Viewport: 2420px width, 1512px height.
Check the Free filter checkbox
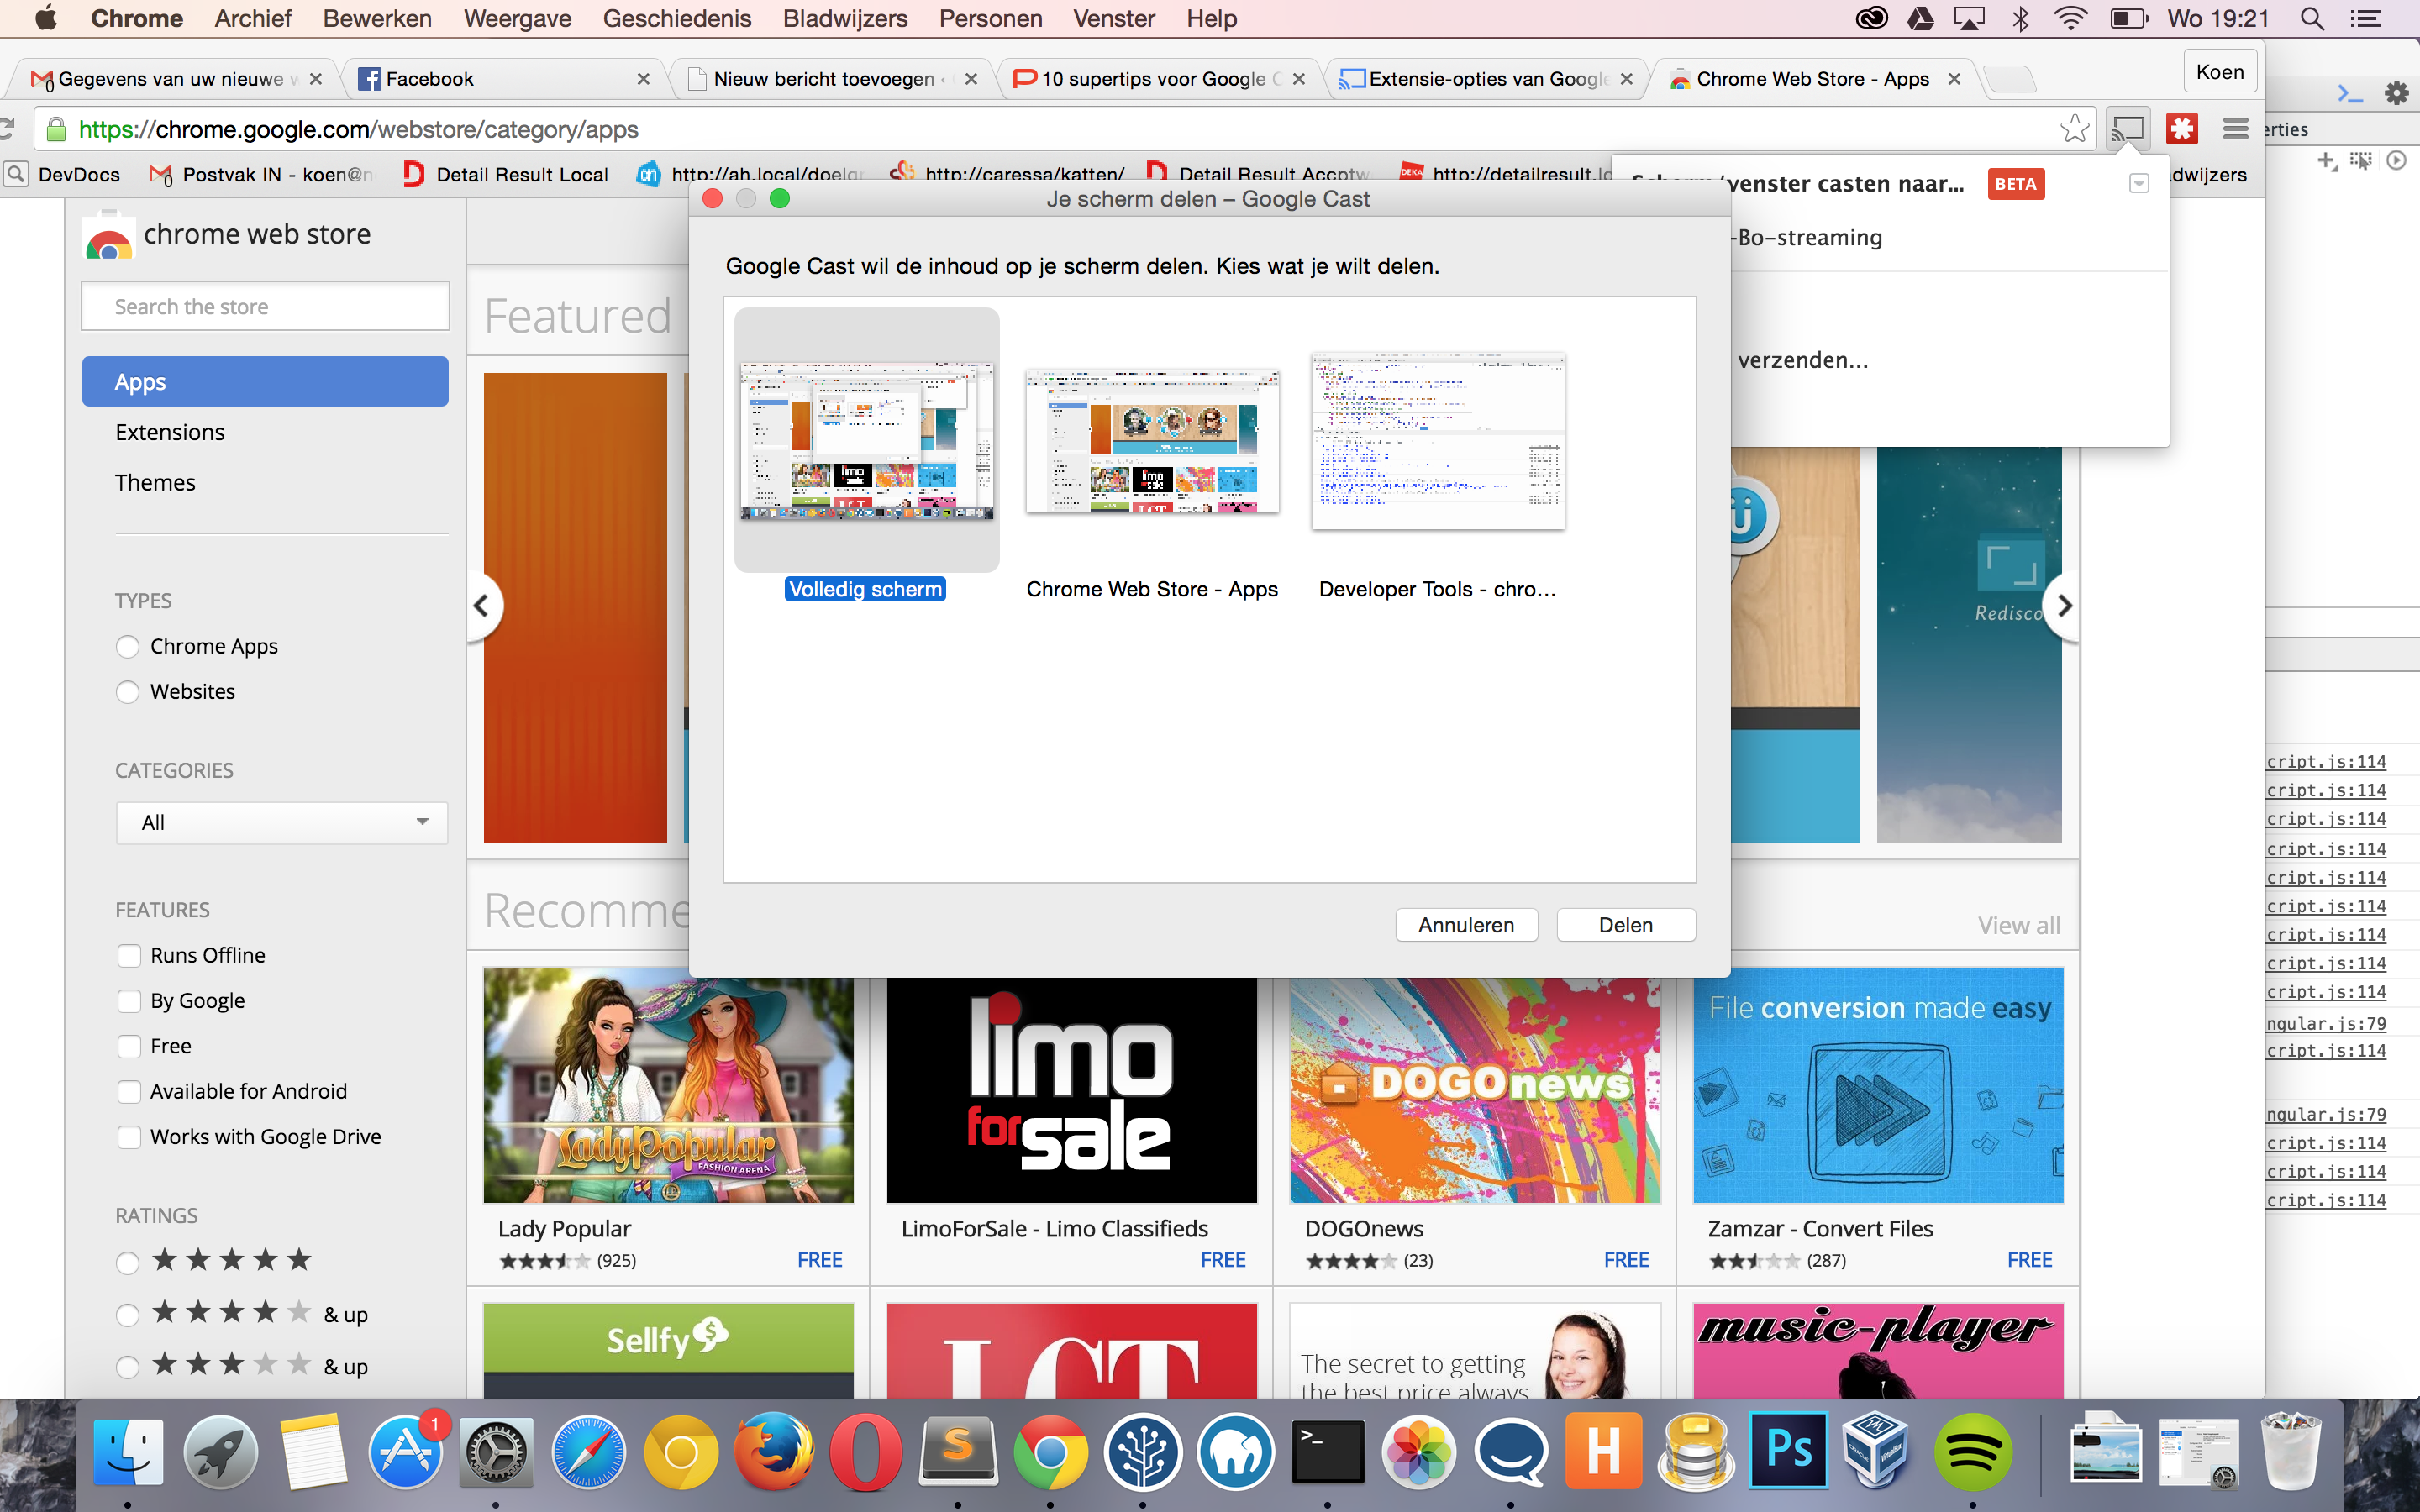[x=129, y=1047]
